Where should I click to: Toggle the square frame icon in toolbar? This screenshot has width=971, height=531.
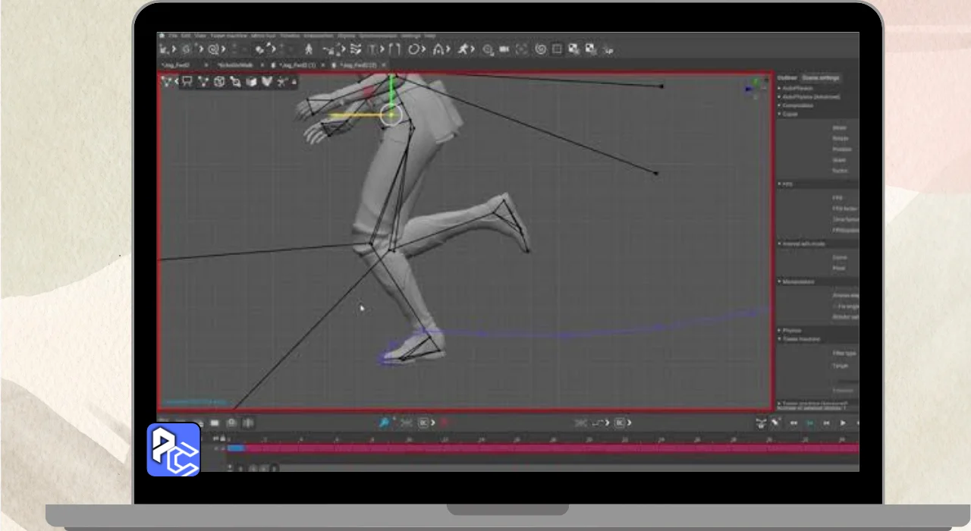(557, 49)
